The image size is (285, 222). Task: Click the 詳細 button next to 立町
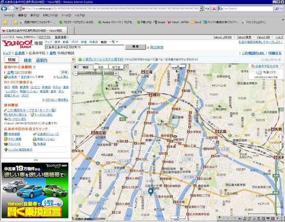pos(64,72)
